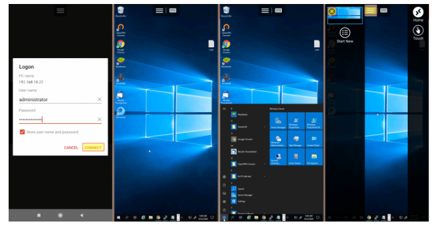Tap the Android back button in first panel
The image size is (440, 229).
click(x=81, y=215)
